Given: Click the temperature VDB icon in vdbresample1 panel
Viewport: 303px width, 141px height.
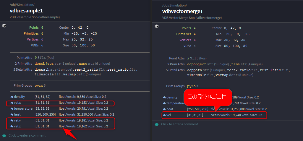Looking at the screenshot, I should click(x=12, y=109).
